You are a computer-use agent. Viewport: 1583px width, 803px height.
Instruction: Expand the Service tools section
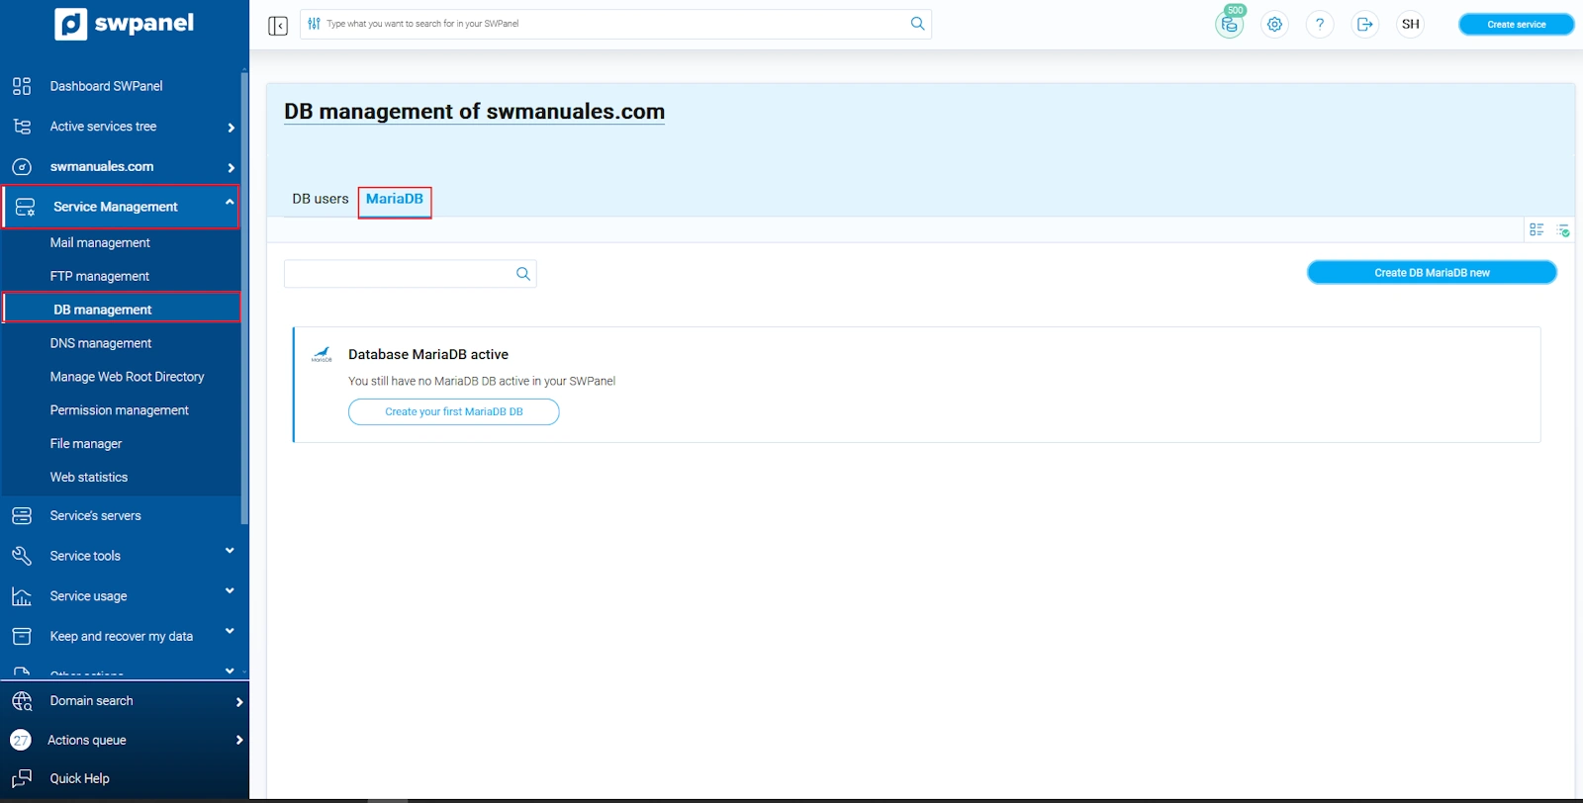tap(230, 551)
